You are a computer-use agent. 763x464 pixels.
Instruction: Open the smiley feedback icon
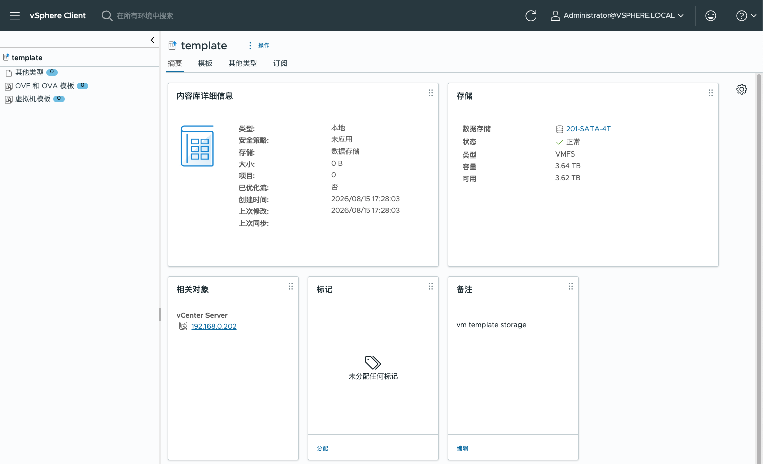tap(711, 16)
